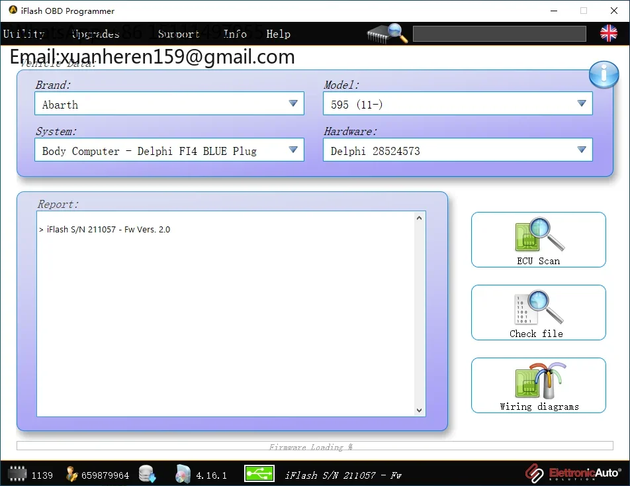Click the iFlash app icon in the title bar

[x=13, y=10]
